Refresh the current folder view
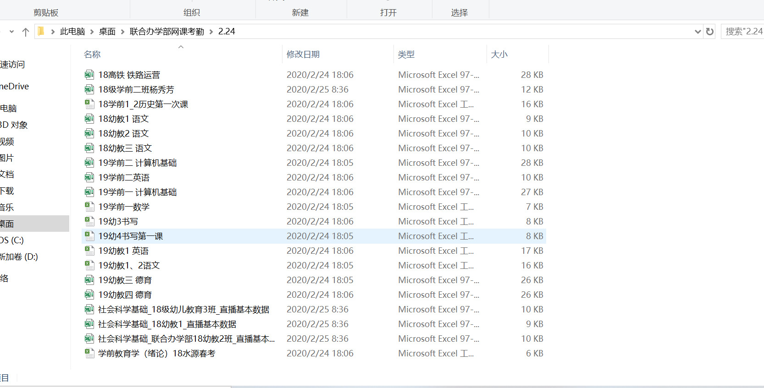The width and height of the screenshot is (764, 388). (710, 32)
